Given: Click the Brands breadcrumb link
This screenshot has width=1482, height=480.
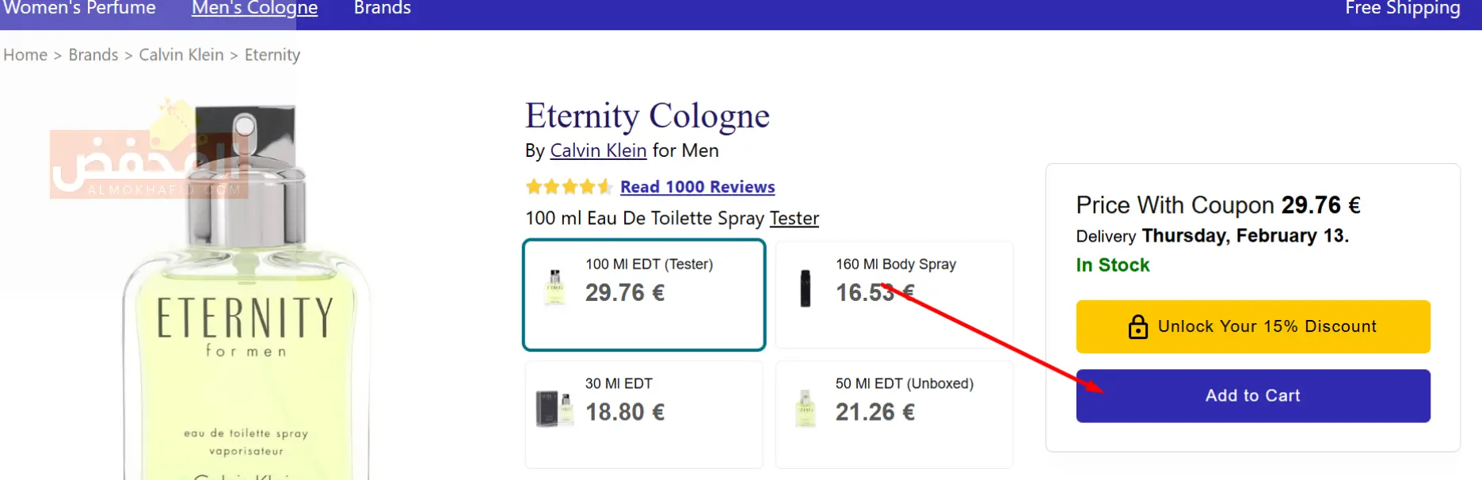Looking at the screenshot, I should 93,55.
